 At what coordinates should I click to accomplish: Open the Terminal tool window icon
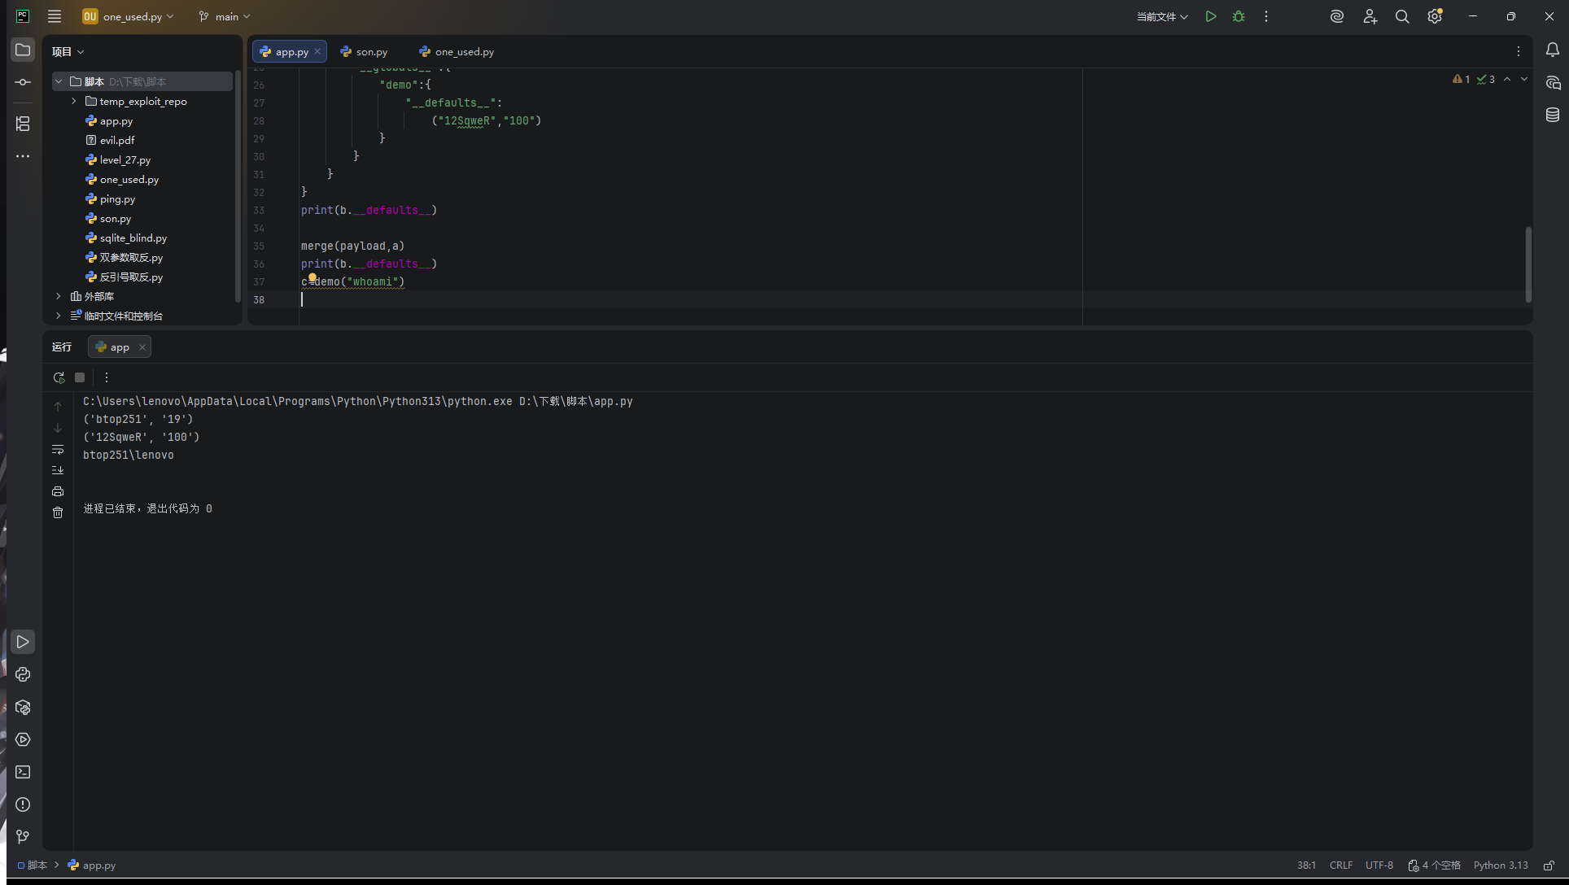pos(23,772)
